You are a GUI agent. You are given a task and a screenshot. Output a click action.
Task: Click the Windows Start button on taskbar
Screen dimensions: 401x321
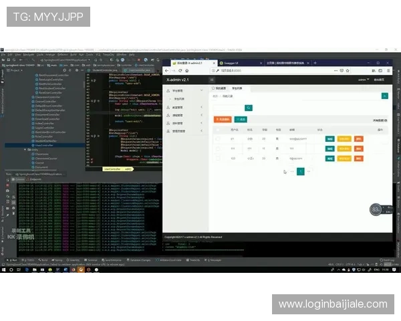click(x=3, y=269)
